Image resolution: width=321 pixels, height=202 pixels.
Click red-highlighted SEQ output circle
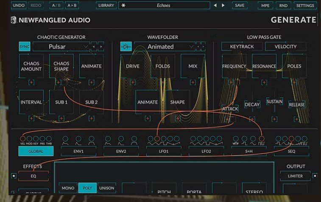point(291,138)
